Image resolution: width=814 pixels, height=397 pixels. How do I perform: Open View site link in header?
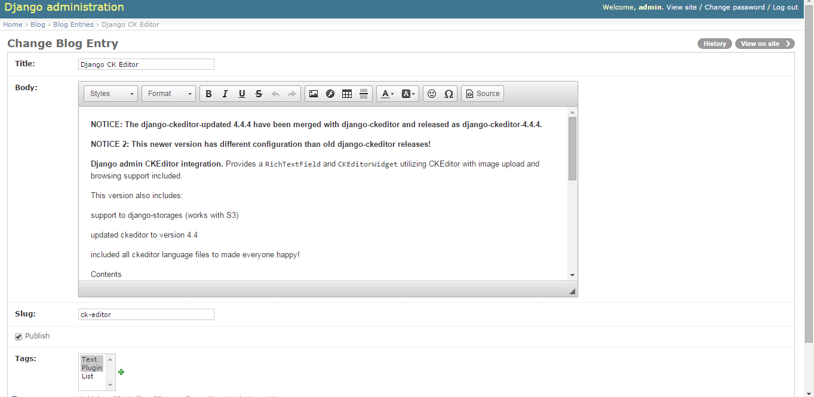pos(681,7)
